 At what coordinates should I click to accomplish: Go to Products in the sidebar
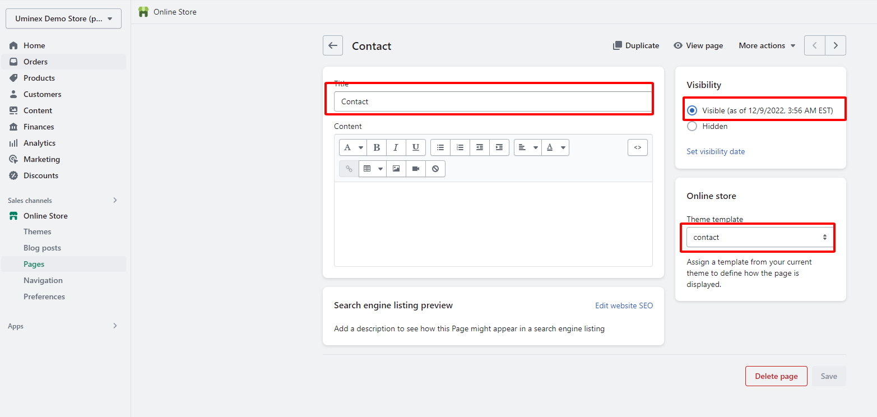pos(39,78)
